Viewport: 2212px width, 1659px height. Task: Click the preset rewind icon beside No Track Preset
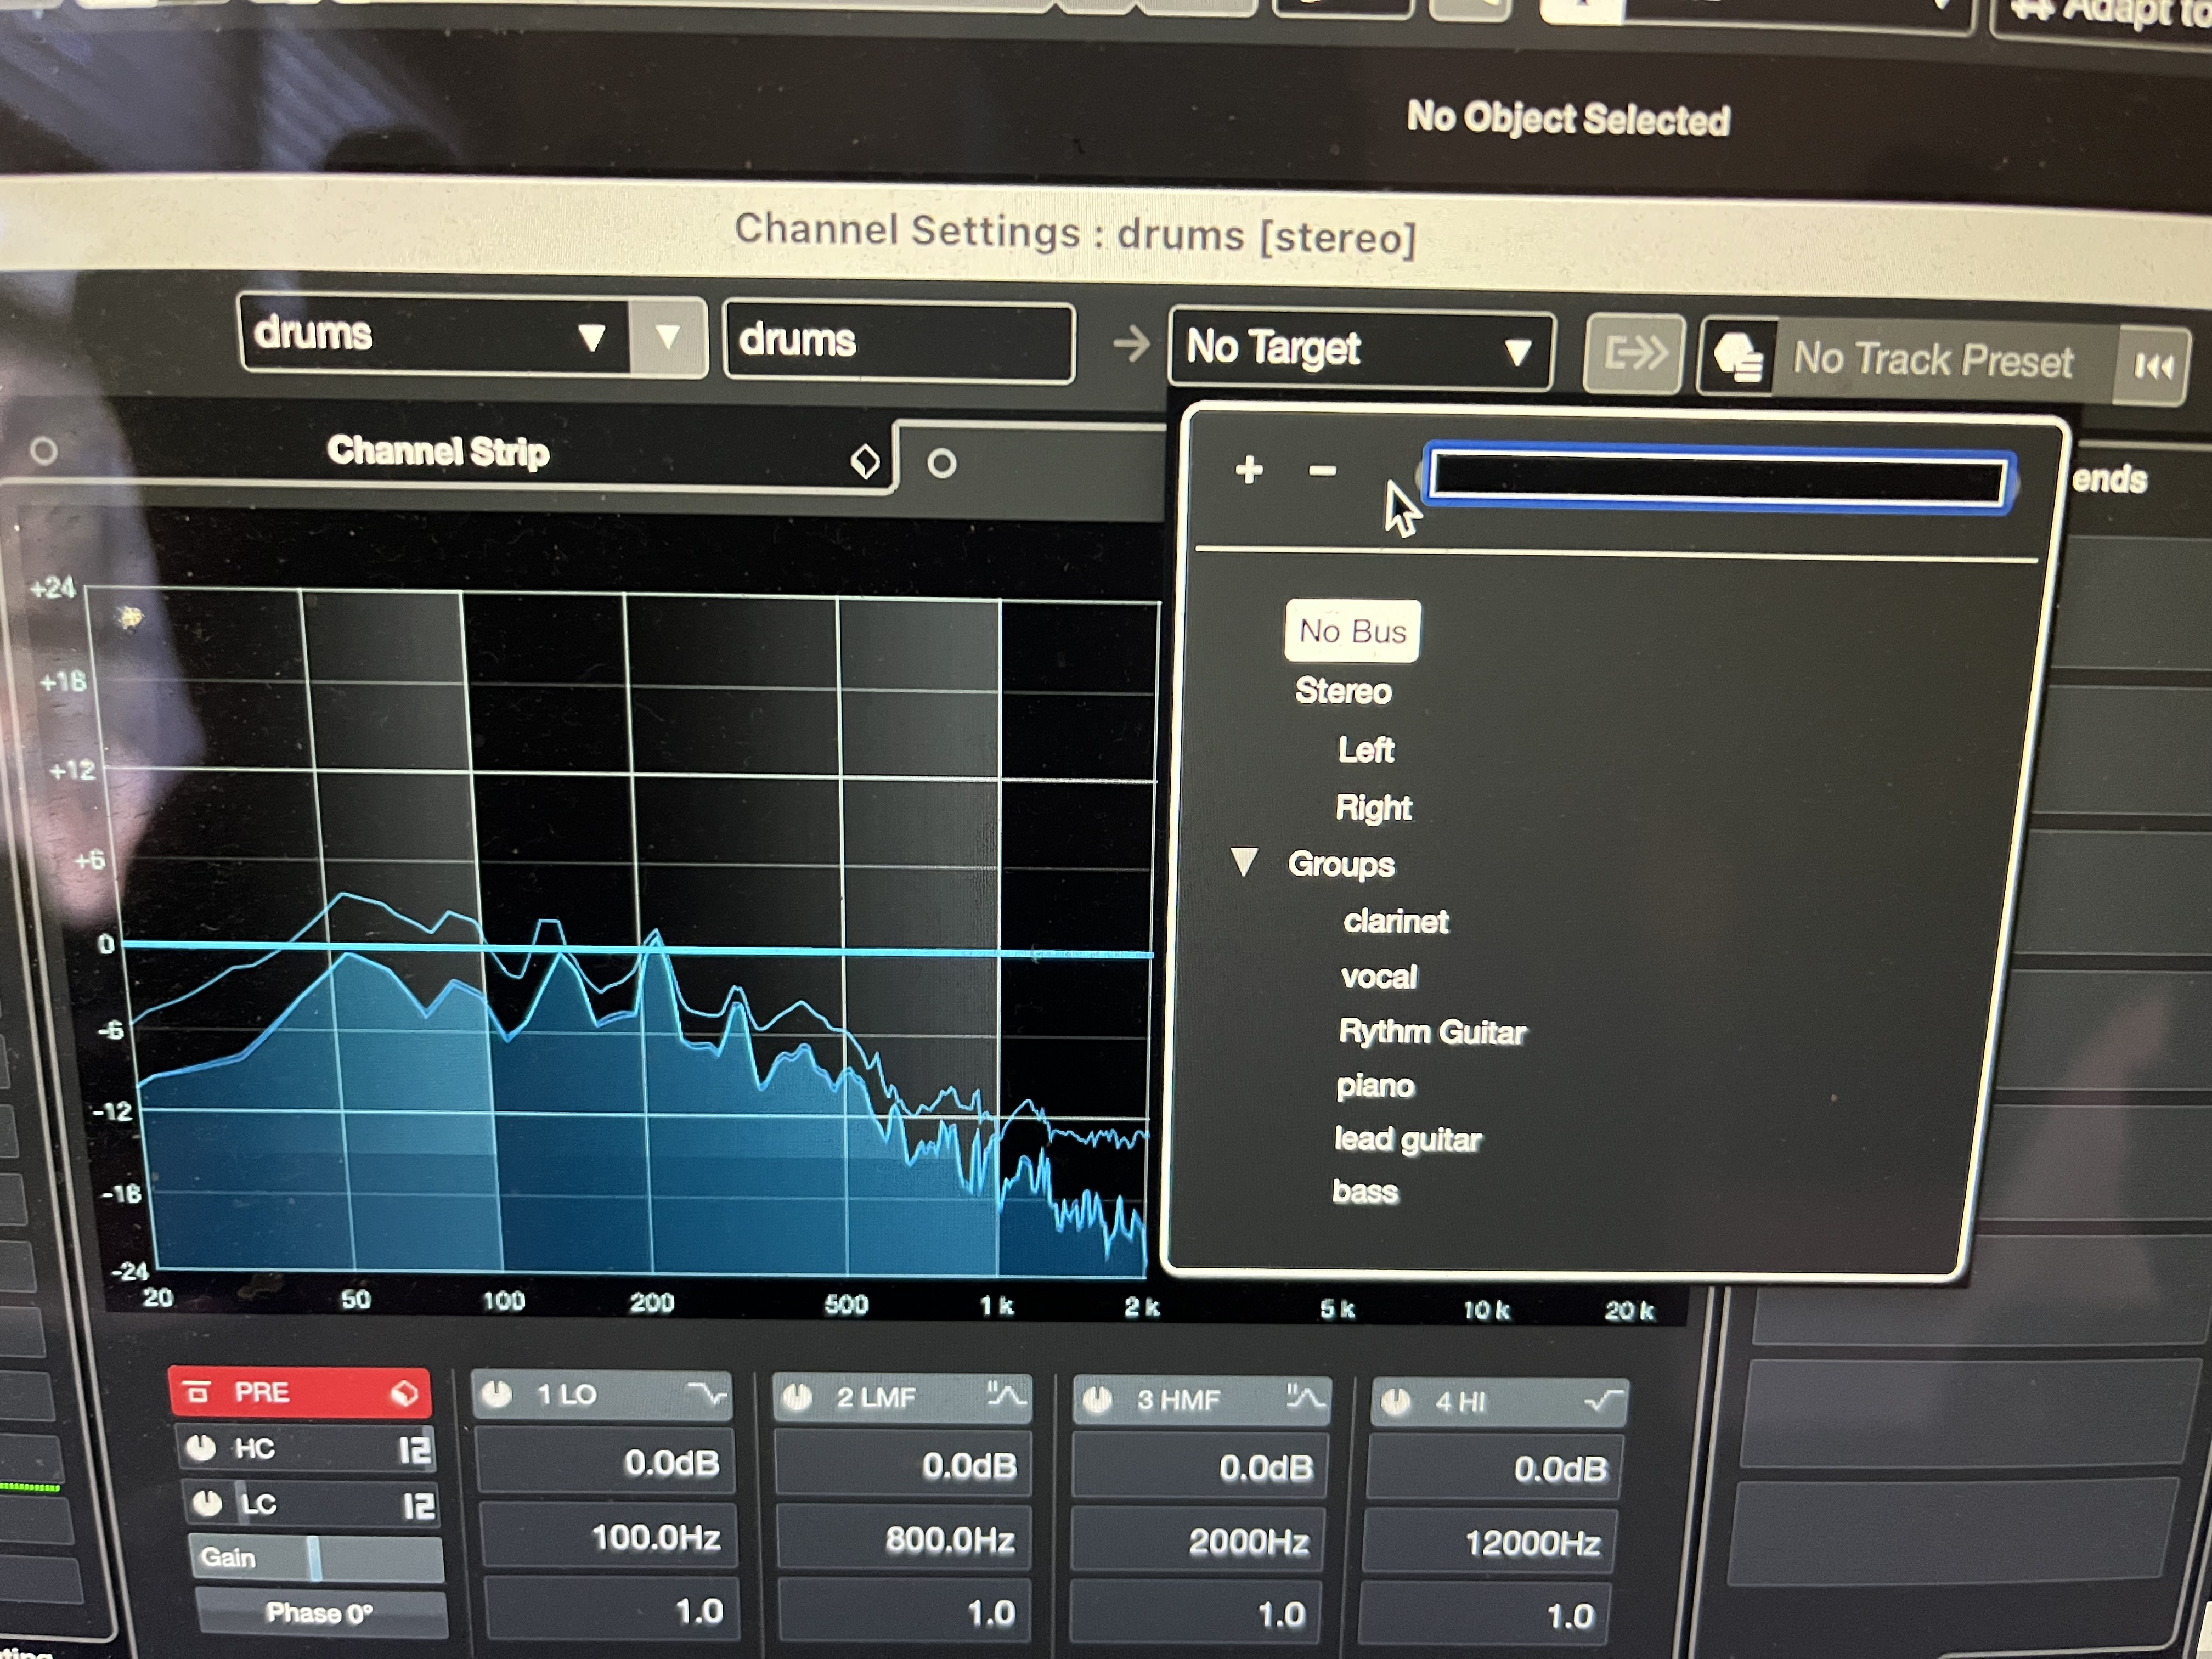click(x=2152, y=367)
